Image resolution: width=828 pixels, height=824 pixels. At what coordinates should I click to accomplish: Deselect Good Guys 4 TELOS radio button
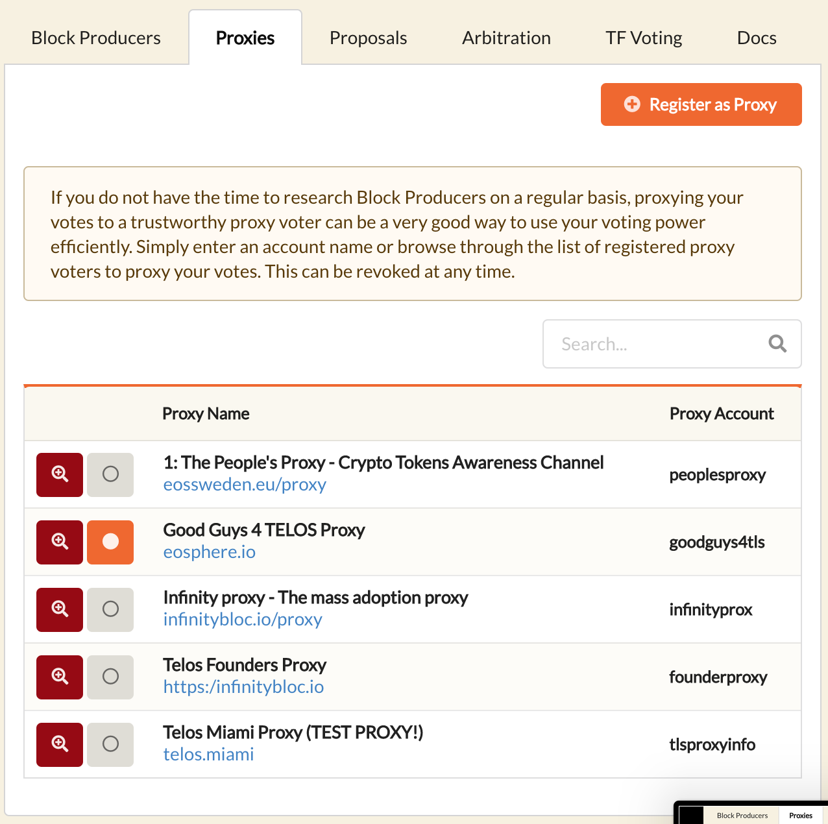click(x=110, y=542)
